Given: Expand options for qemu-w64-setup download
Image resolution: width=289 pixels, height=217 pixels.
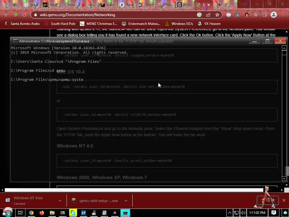Looking at the screenshot, I should 126,201.
